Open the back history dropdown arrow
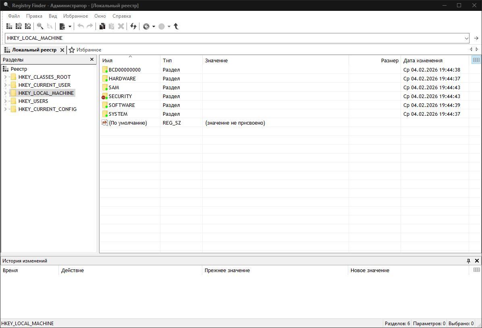This screenshot has height=328, width=482. 154,27
